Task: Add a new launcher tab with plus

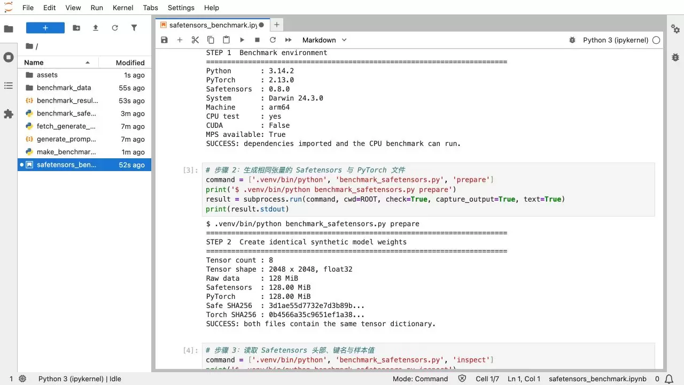Action: tap(276, 25)
